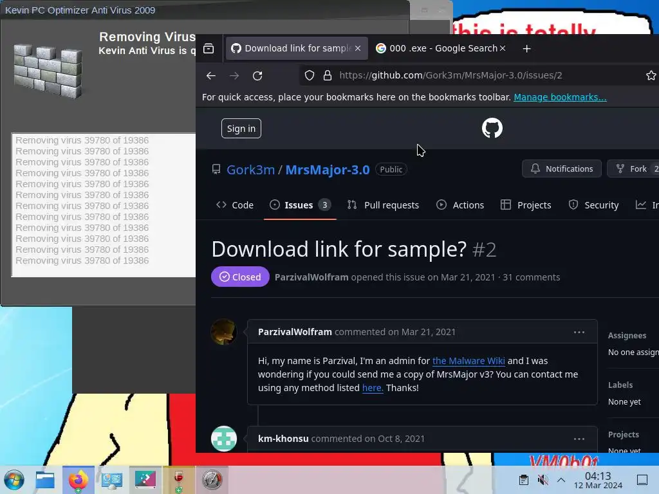This screenshot has width=659, height=494.
Task: Bookmark this page with the star icon
Action: click(651, 76)
